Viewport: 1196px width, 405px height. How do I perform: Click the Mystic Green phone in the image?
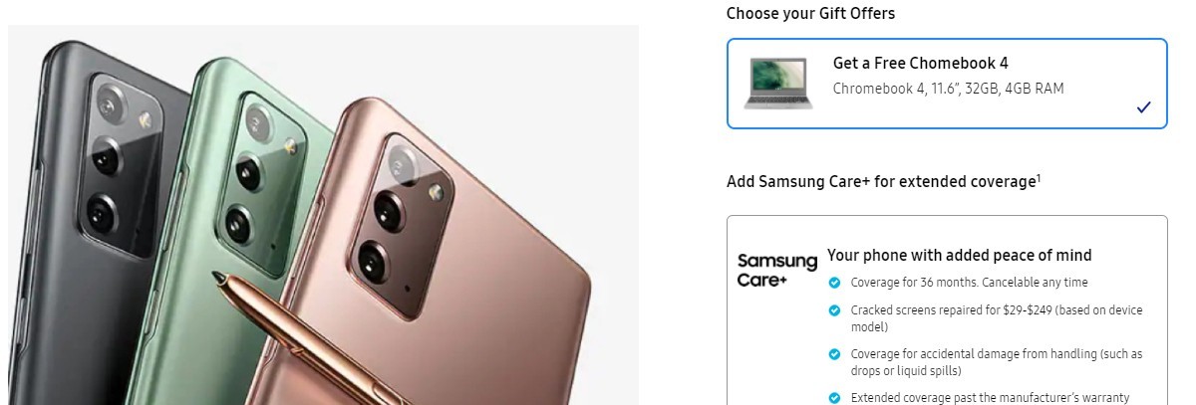pos(264,199)
